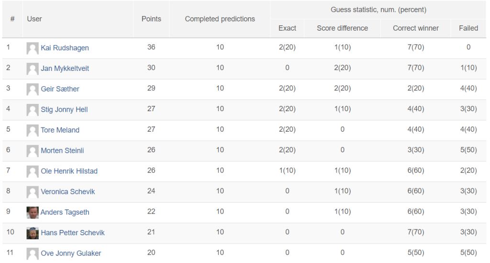Open Tore Meland's profile link
The image size is (490, 263).
[x=60, y=130]
